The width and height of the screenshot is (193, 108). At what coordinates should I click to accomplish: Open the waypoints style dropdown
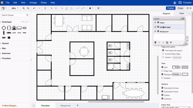pyautogui.click(x=83, y=8)
